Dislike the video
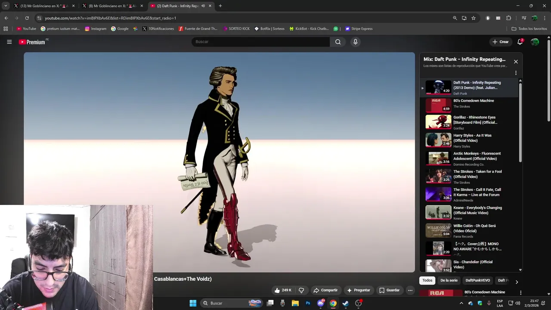Viewport: 551px width, 310px height. click(301, 290)
